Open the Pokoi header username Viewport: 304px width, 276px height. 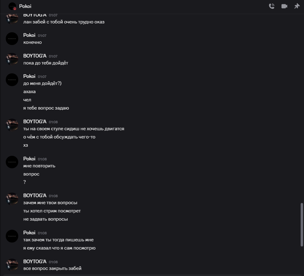click(x=25, y=6)
